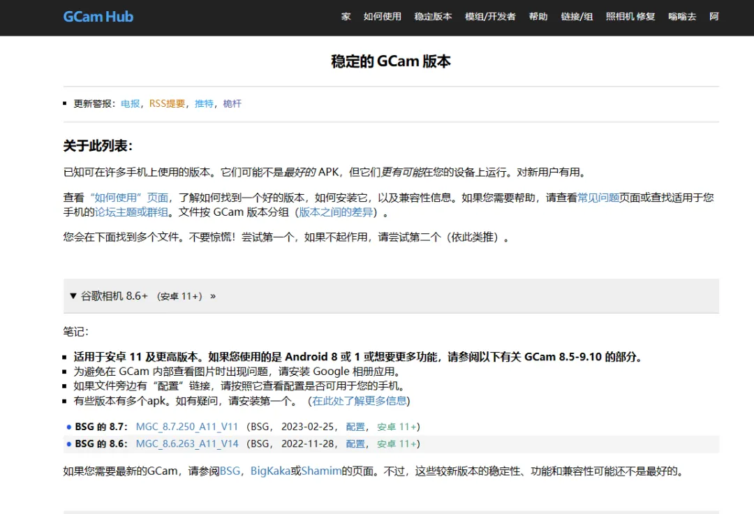Click the 关于此列表: heading

tap(98, 146)
